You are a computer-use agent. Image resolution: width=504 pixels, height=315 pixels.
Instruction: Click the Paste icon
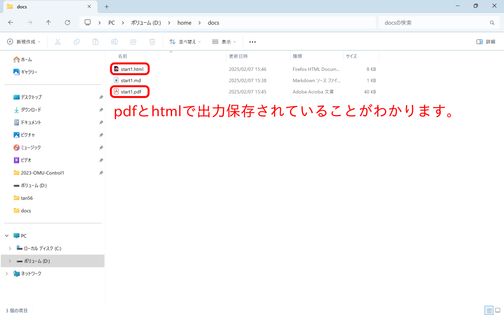[95, 41]
